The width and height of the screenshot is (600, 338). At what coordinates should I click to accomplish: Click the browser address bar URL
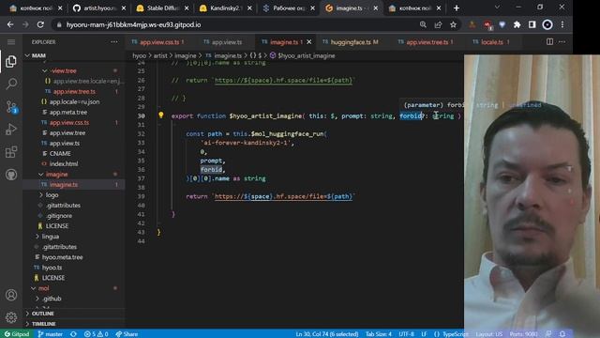coord(133,24)
